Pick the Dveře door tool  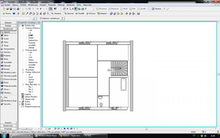(x=6, y=39)
